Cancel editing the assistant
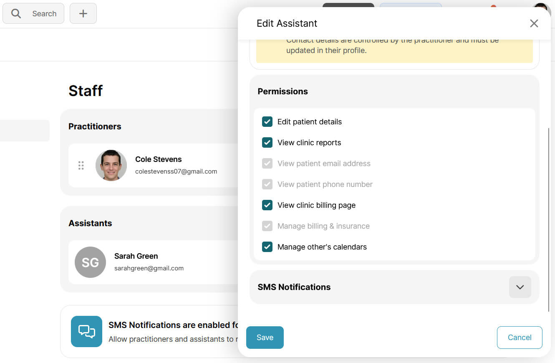The image size is (555, 363). [519, 337]
